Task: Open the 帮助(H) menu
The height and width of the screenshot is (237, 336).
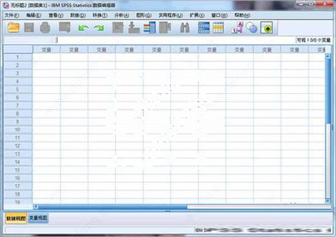Action: (242, 16)
